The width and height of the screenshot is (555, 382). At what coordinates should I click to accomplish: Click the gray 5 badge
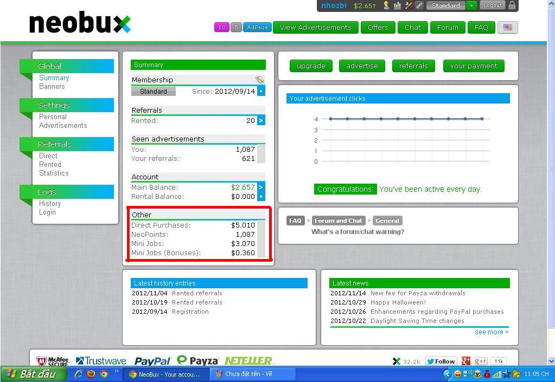click(236, 27)
